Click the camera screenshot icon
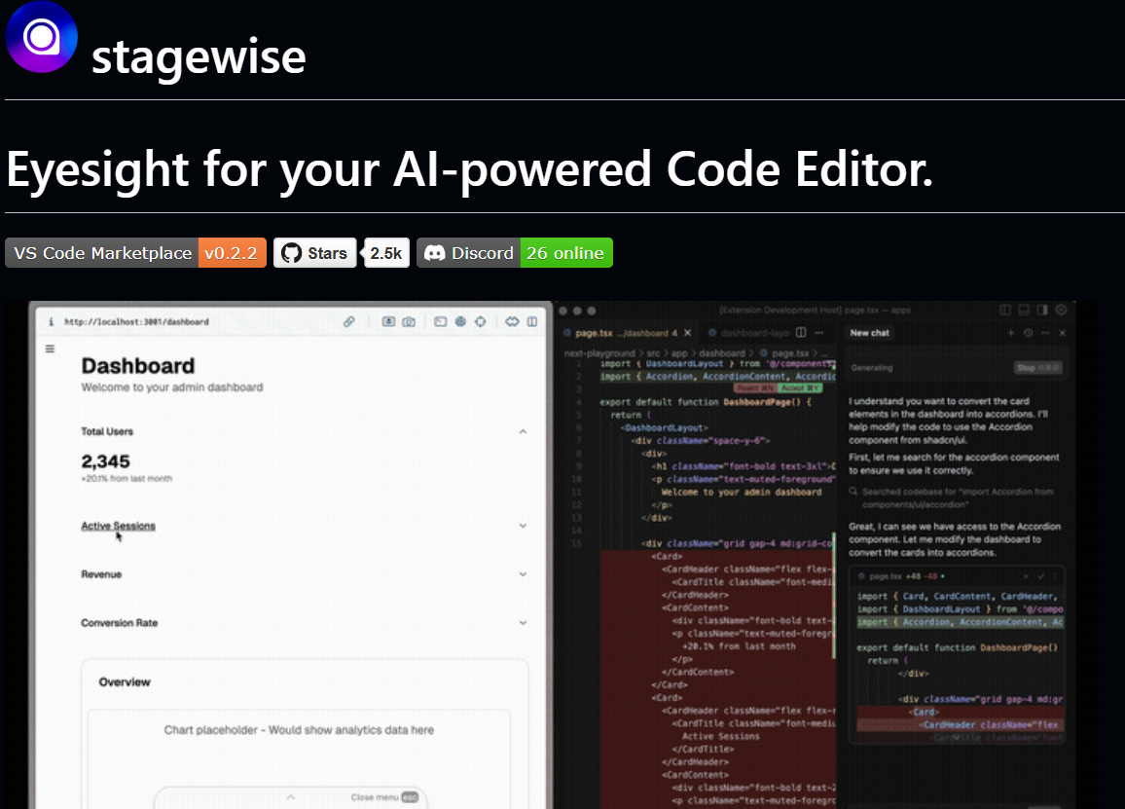The image size is (1125, 809). pos(409,321)
